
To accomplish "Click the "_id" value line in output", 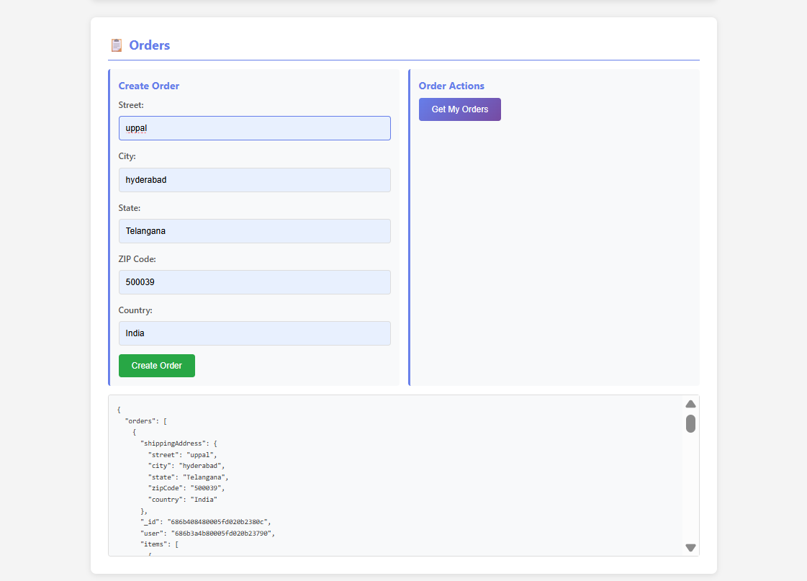I will point(205,522).
